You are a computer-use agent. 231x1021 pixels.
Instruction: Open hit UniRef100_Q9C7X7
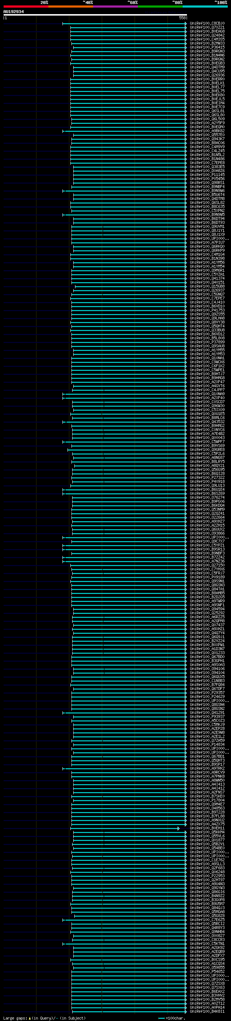click(x=207, y=541)
